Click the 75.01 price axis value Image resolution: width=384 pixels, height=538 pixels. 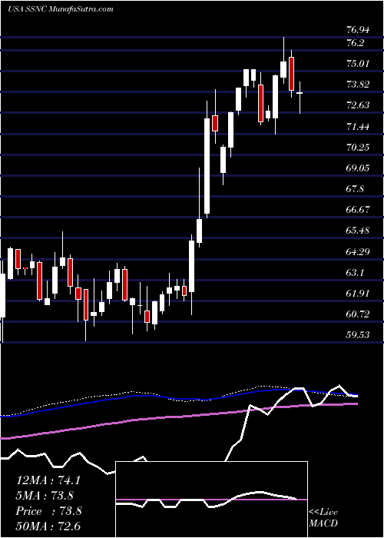point(358,64)
